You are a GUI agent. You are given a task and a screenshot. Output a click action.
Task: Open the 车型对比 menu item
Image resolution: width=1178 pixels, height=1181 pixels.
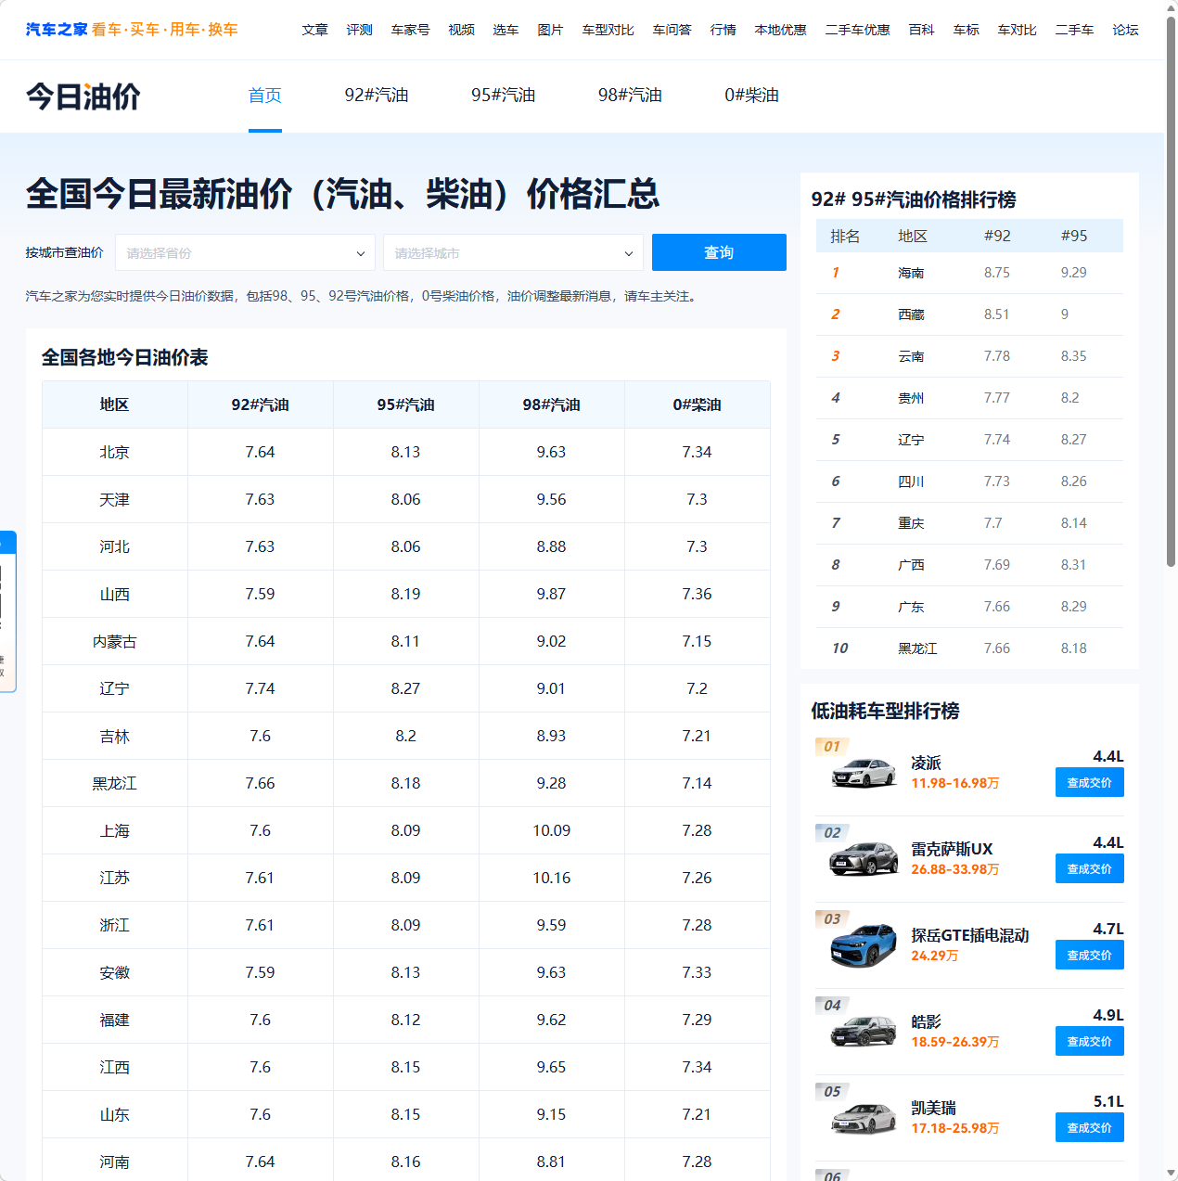608,29
